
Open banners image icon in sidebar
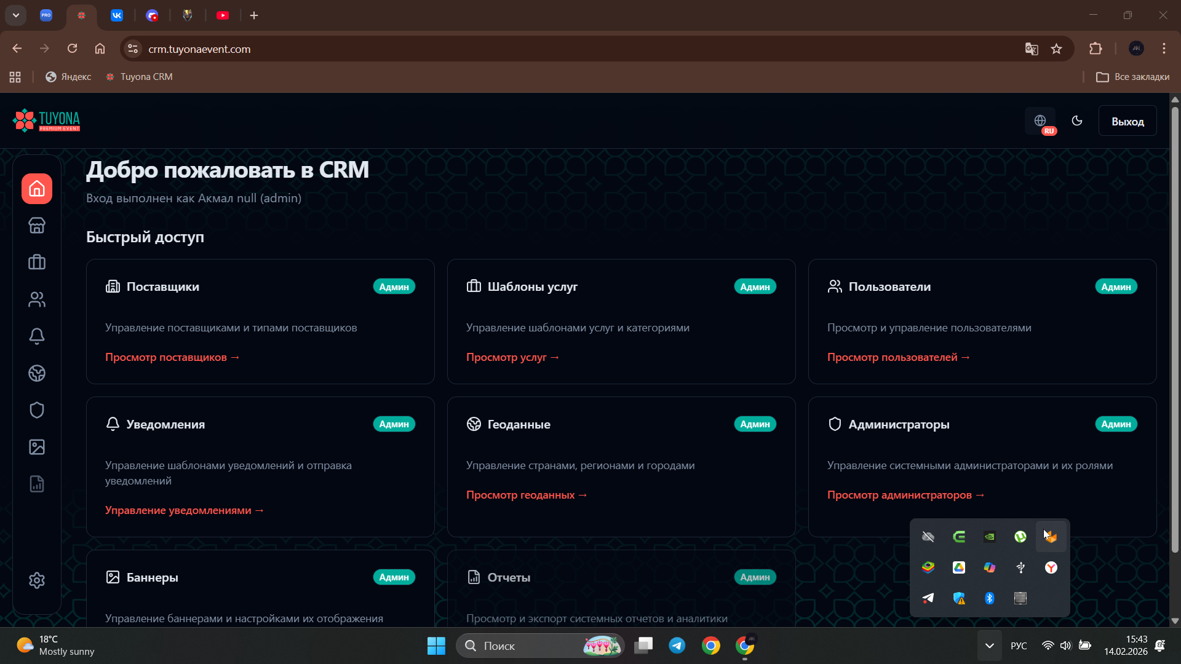[37, 447]
